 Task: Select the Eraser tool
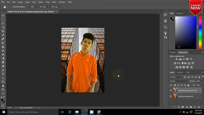point(3,55)
